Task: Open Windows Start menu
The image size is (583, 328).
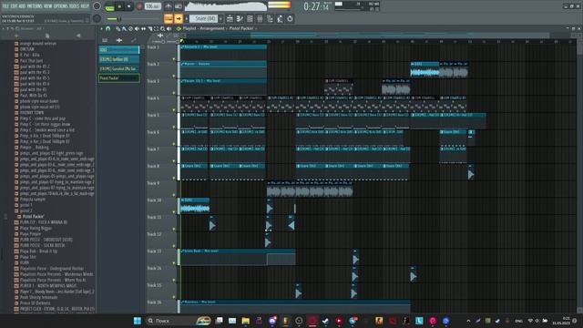Action: pyautogui.click(x=138, y=321)
